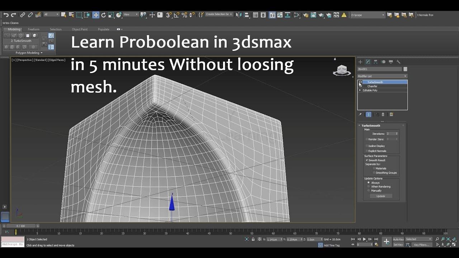Toggle the Angle Snap icon
The width and height of the screenshot is (459, 258).
coord(176,15)
